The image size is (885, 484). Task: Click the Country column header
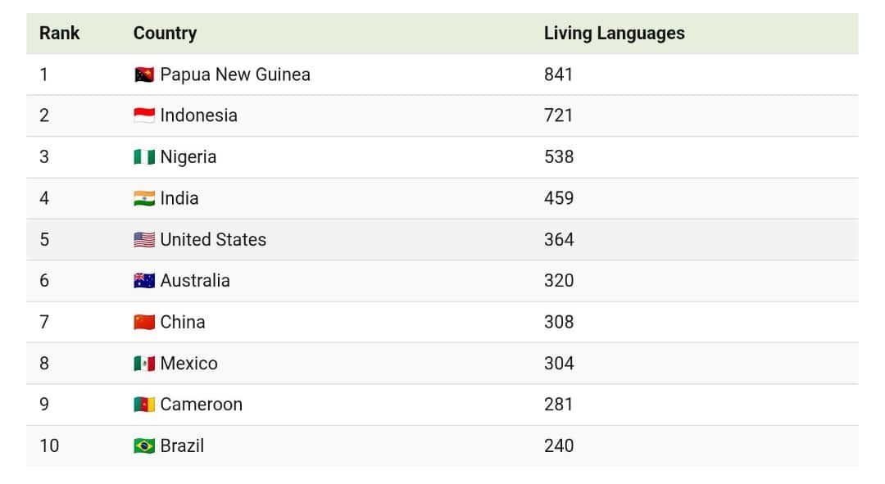[x=165, y=34]
